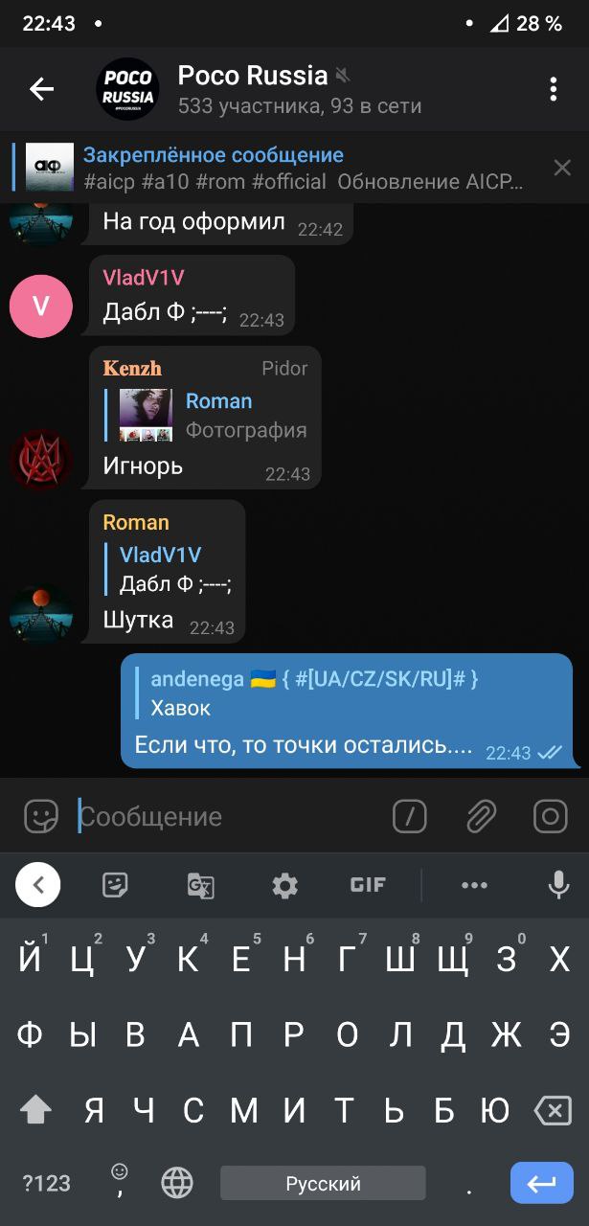Screen dimensions: 589x1226
Task: Open the camera video message icon
Action: [551, 816]
